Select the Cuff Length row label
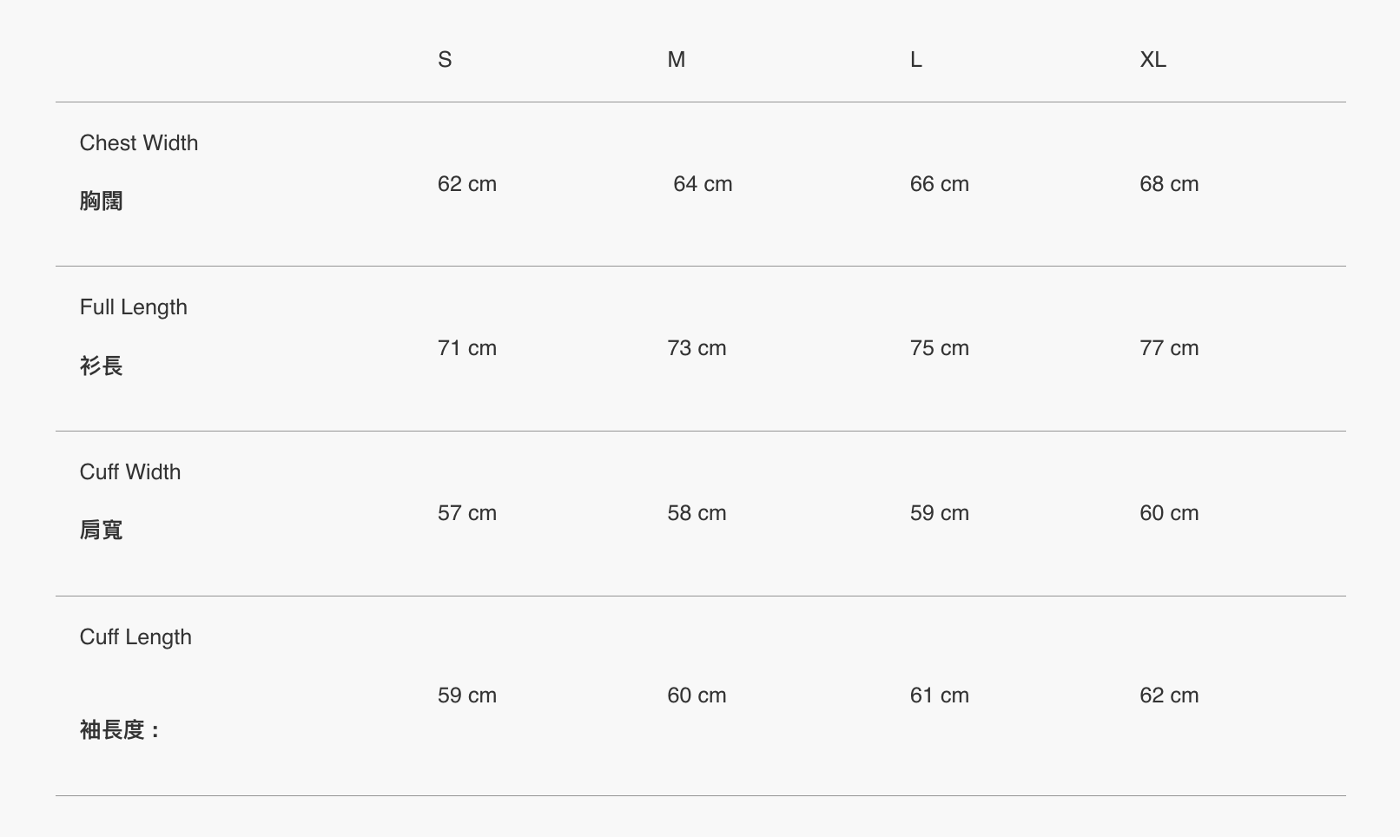Screen dimensions: 1400x837 tap(135, 637)
